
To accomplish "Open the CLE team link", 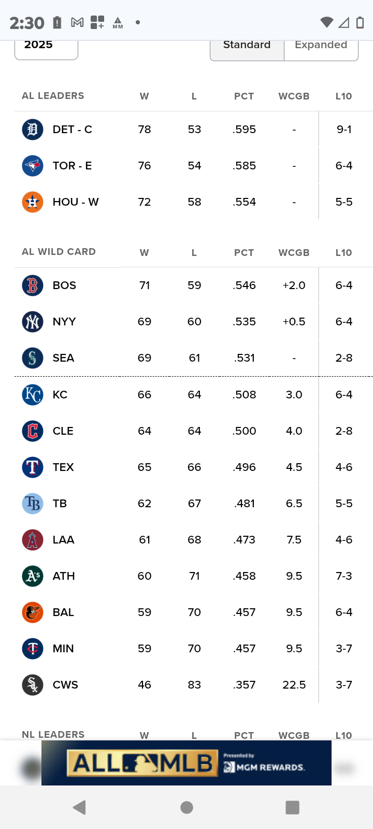I will pyautogui.click(x=63, y=431).
